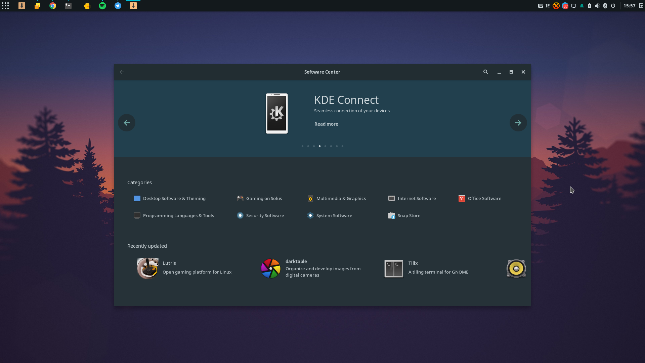This screenshot has height=363, width=645.
Task: Open the Raven sidebar toggle icon
Action: coord(641,6)
